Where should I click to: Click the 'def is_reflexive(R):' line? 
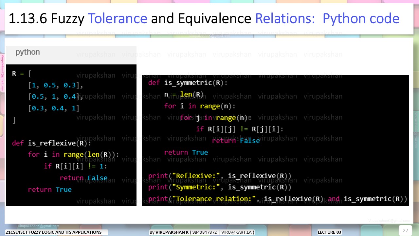[x=52, y=143]
